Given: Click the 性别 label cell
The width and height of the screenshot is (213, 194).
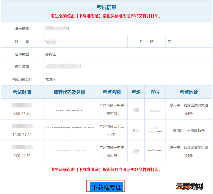Looking at the screenshot, I should tap(147, 41).
